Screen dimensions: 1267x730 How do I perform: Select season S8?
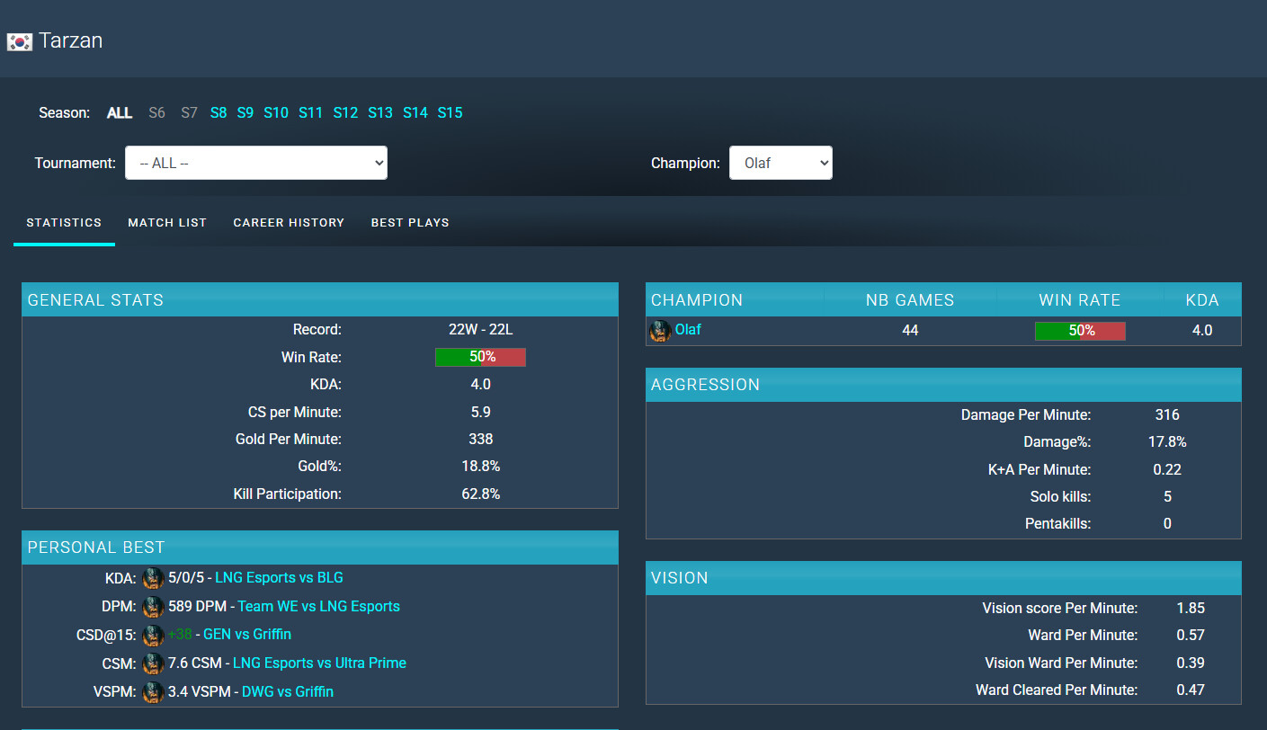point(219,112)
